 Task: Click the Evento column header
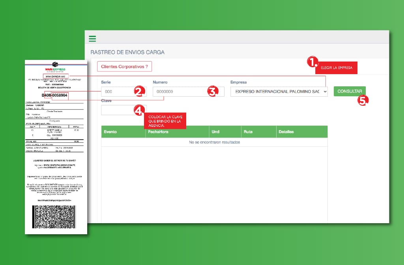[x=110, y=132]
